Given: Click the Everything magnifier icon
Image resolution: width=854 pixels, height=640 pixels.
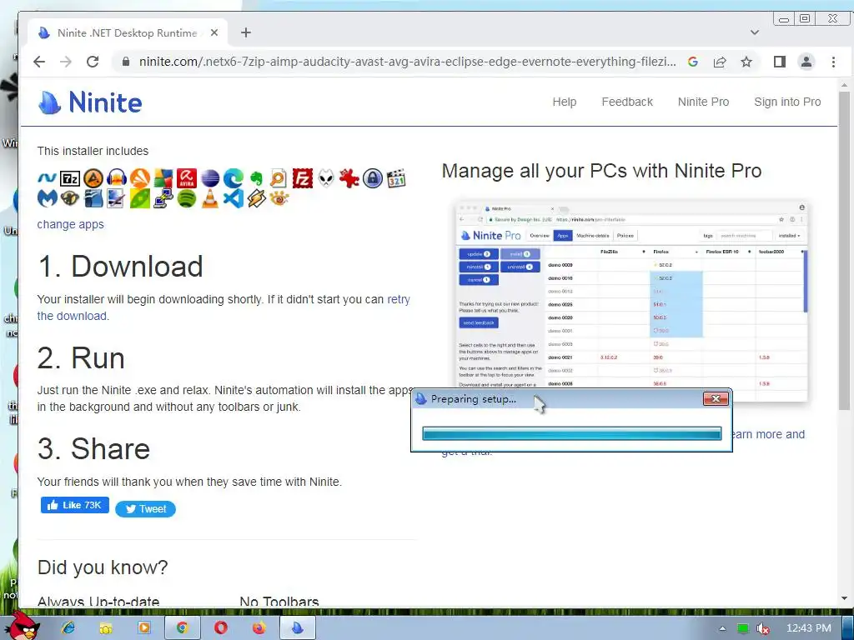Looking at the screenshot, I should tap(279, 178).
